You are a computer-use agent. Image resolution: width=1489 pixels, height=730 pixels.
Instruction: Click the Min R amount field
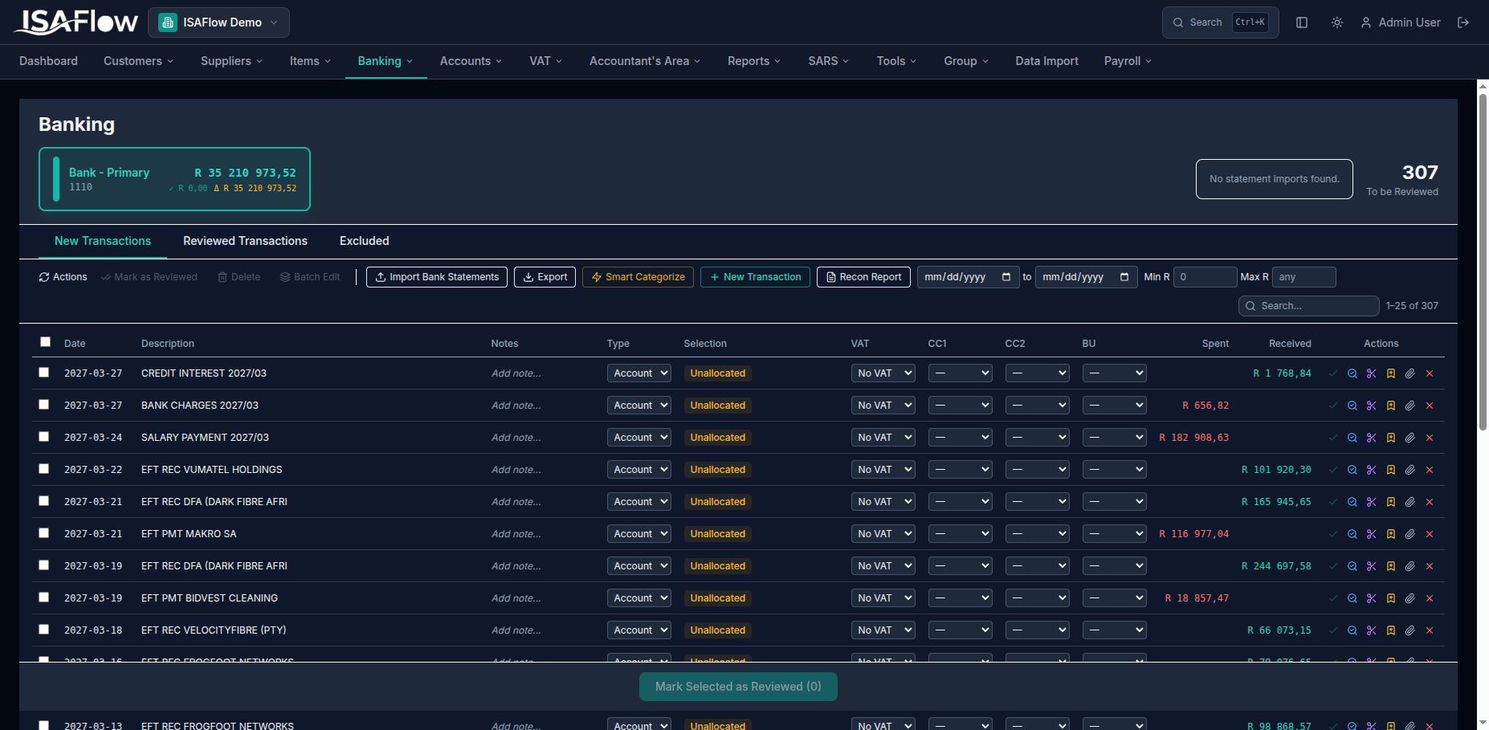point(1205,277)
